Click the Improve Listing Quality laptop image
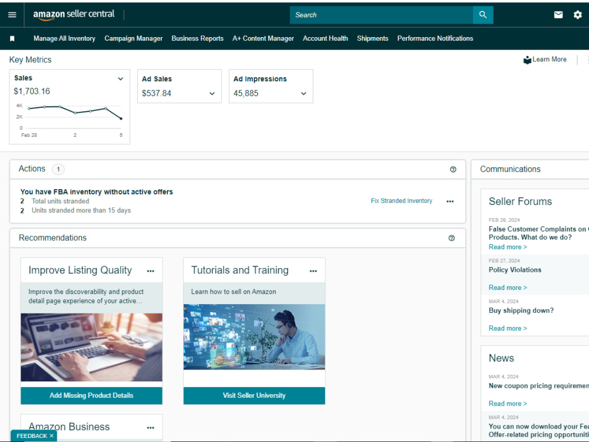 point(91,347)
